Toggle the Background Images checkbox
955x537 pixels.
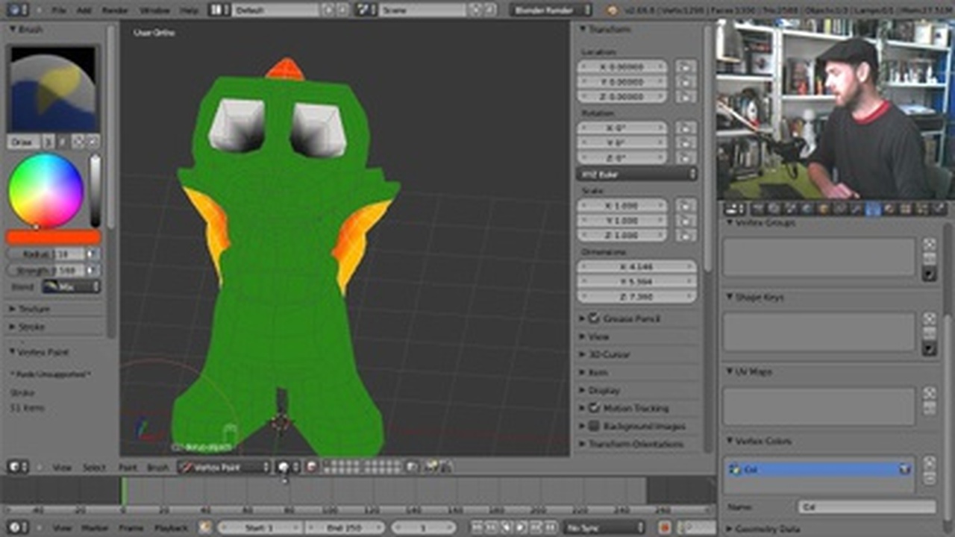click(x=595, y=426)
